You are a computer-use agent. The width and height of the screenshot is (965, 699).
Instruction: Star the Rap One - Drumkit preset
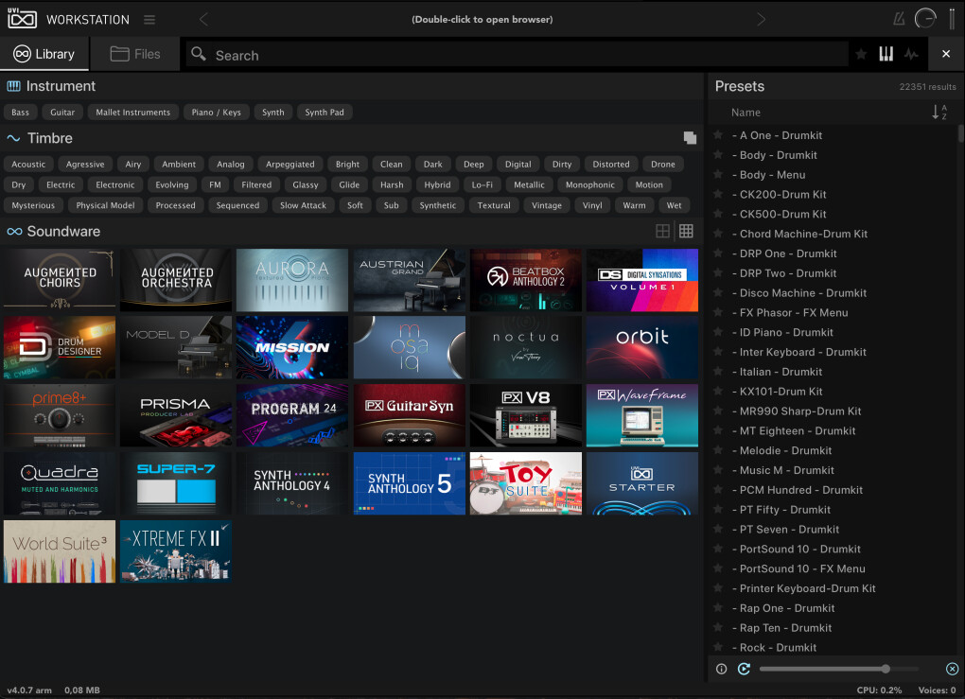click(717, 607)
